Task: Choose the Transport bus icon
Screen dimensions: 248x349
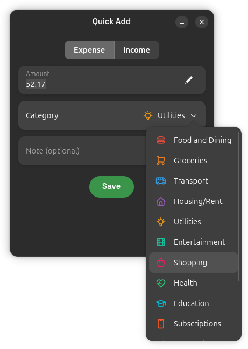Action: click(160, 181)
